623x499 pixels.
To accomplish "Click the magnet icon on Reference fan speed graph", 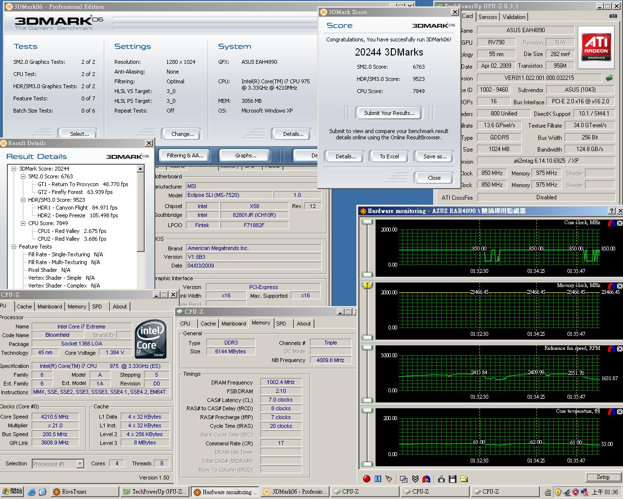I will click(611, 349).
